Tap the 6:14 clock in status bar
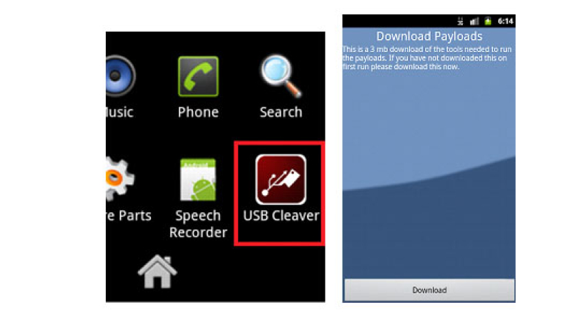The image size is (570, 320). click(x=505, y=21)
